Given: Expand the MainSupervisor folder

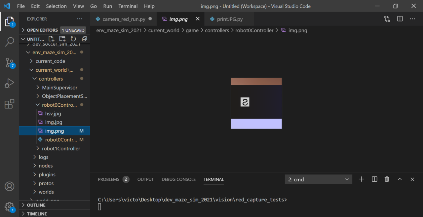Looking at the screenshot, I should tap(59, 88).
